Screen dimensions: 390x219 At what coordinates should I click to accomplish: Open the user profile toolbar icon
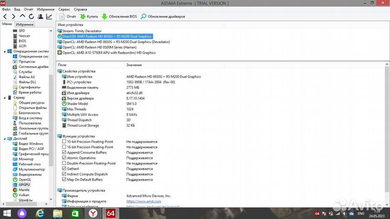(x=40, y=17)
